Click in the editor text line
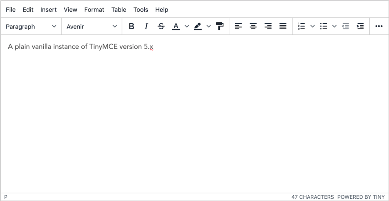Viewport: 389px width, 201px height. (81, 47)
